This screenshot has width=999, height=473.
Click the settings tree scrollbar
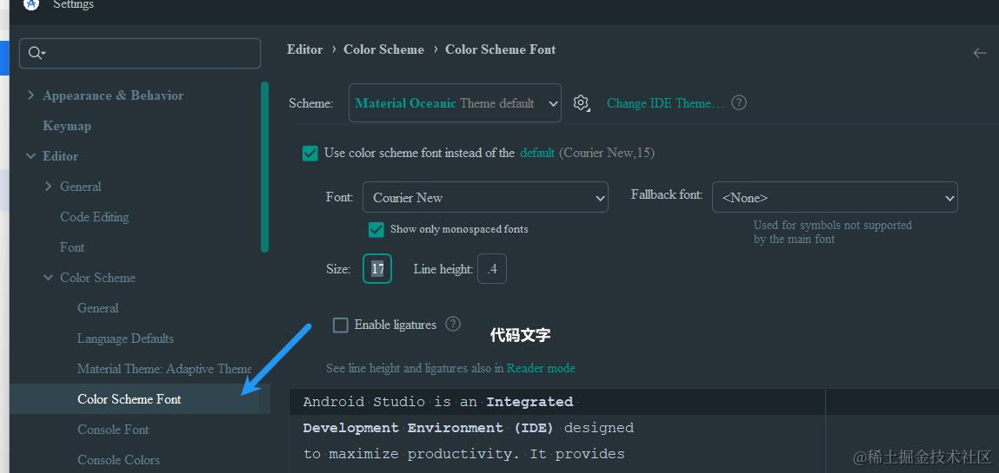265,167
